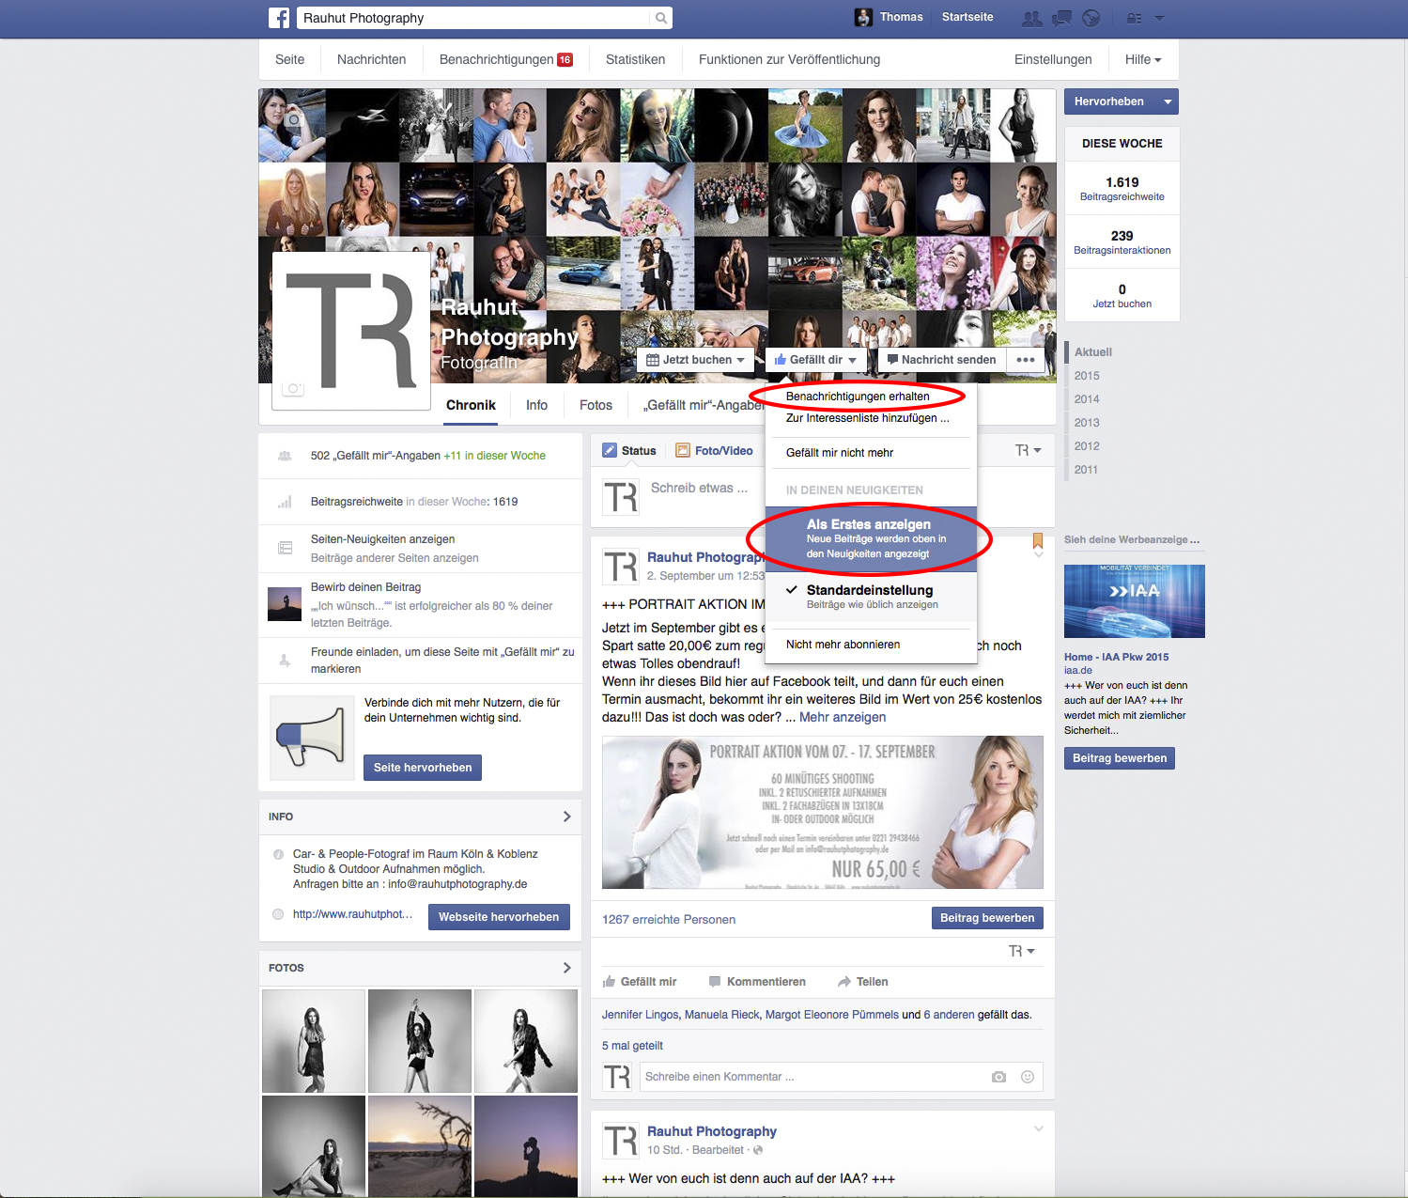Image resolution: width=1408 pixels, height=1198 pixels.
Task: Click the TR avatar next to Schreib etwas
Action: click(620, 497)
